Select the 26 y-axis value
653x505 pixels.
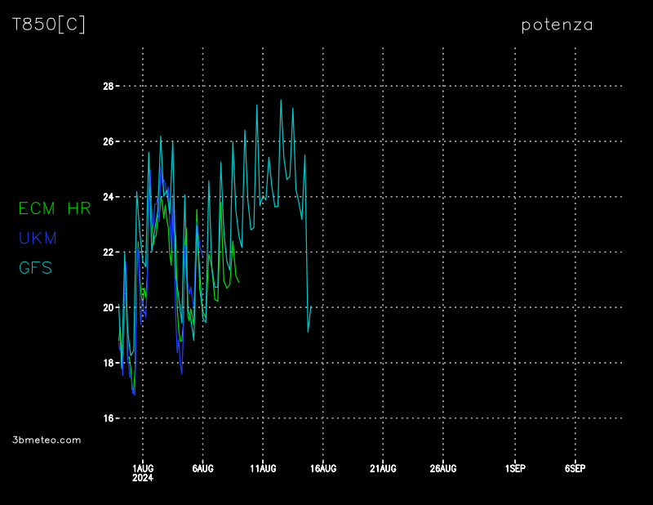tap(108, 141)
